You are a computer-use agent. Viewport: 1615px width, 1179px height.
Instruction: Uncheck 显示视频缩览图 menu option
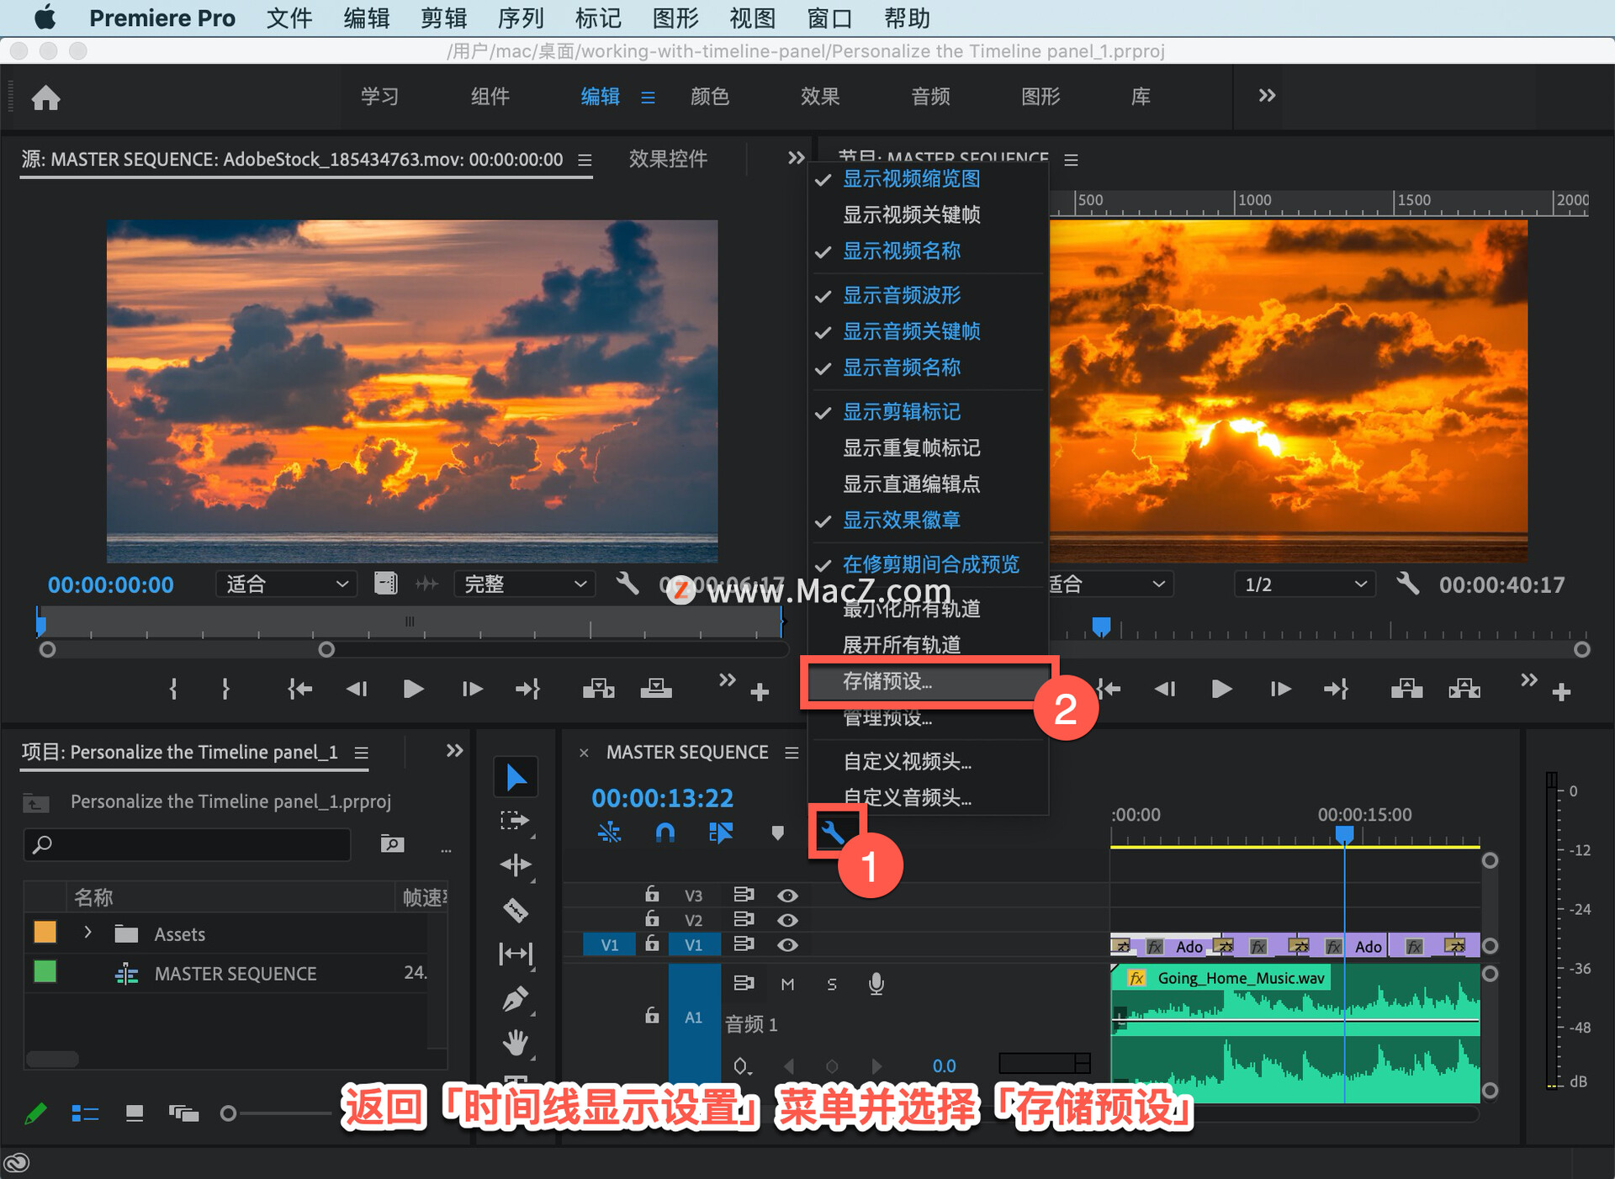tap(911, 179)
